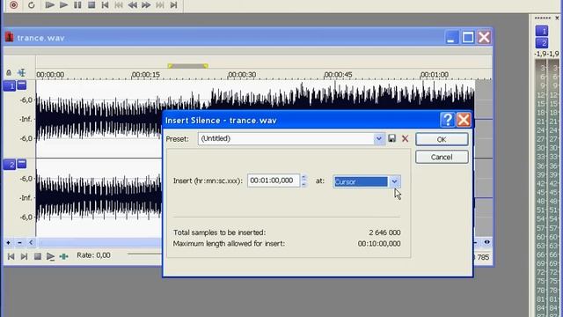Click Go to End in data window transport

pos(24,256)
